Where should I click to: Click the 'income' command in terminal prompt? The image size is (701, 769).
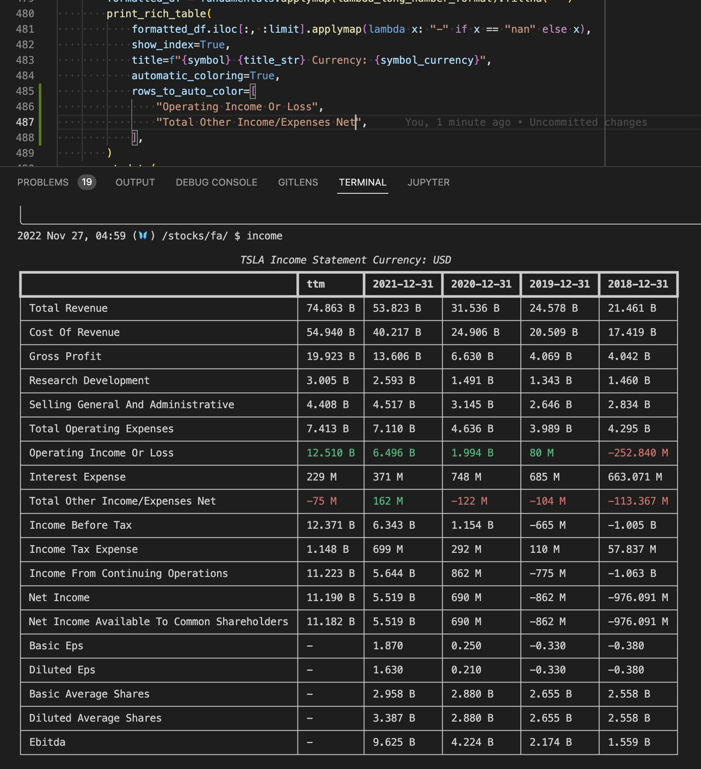tap(264, 236)
